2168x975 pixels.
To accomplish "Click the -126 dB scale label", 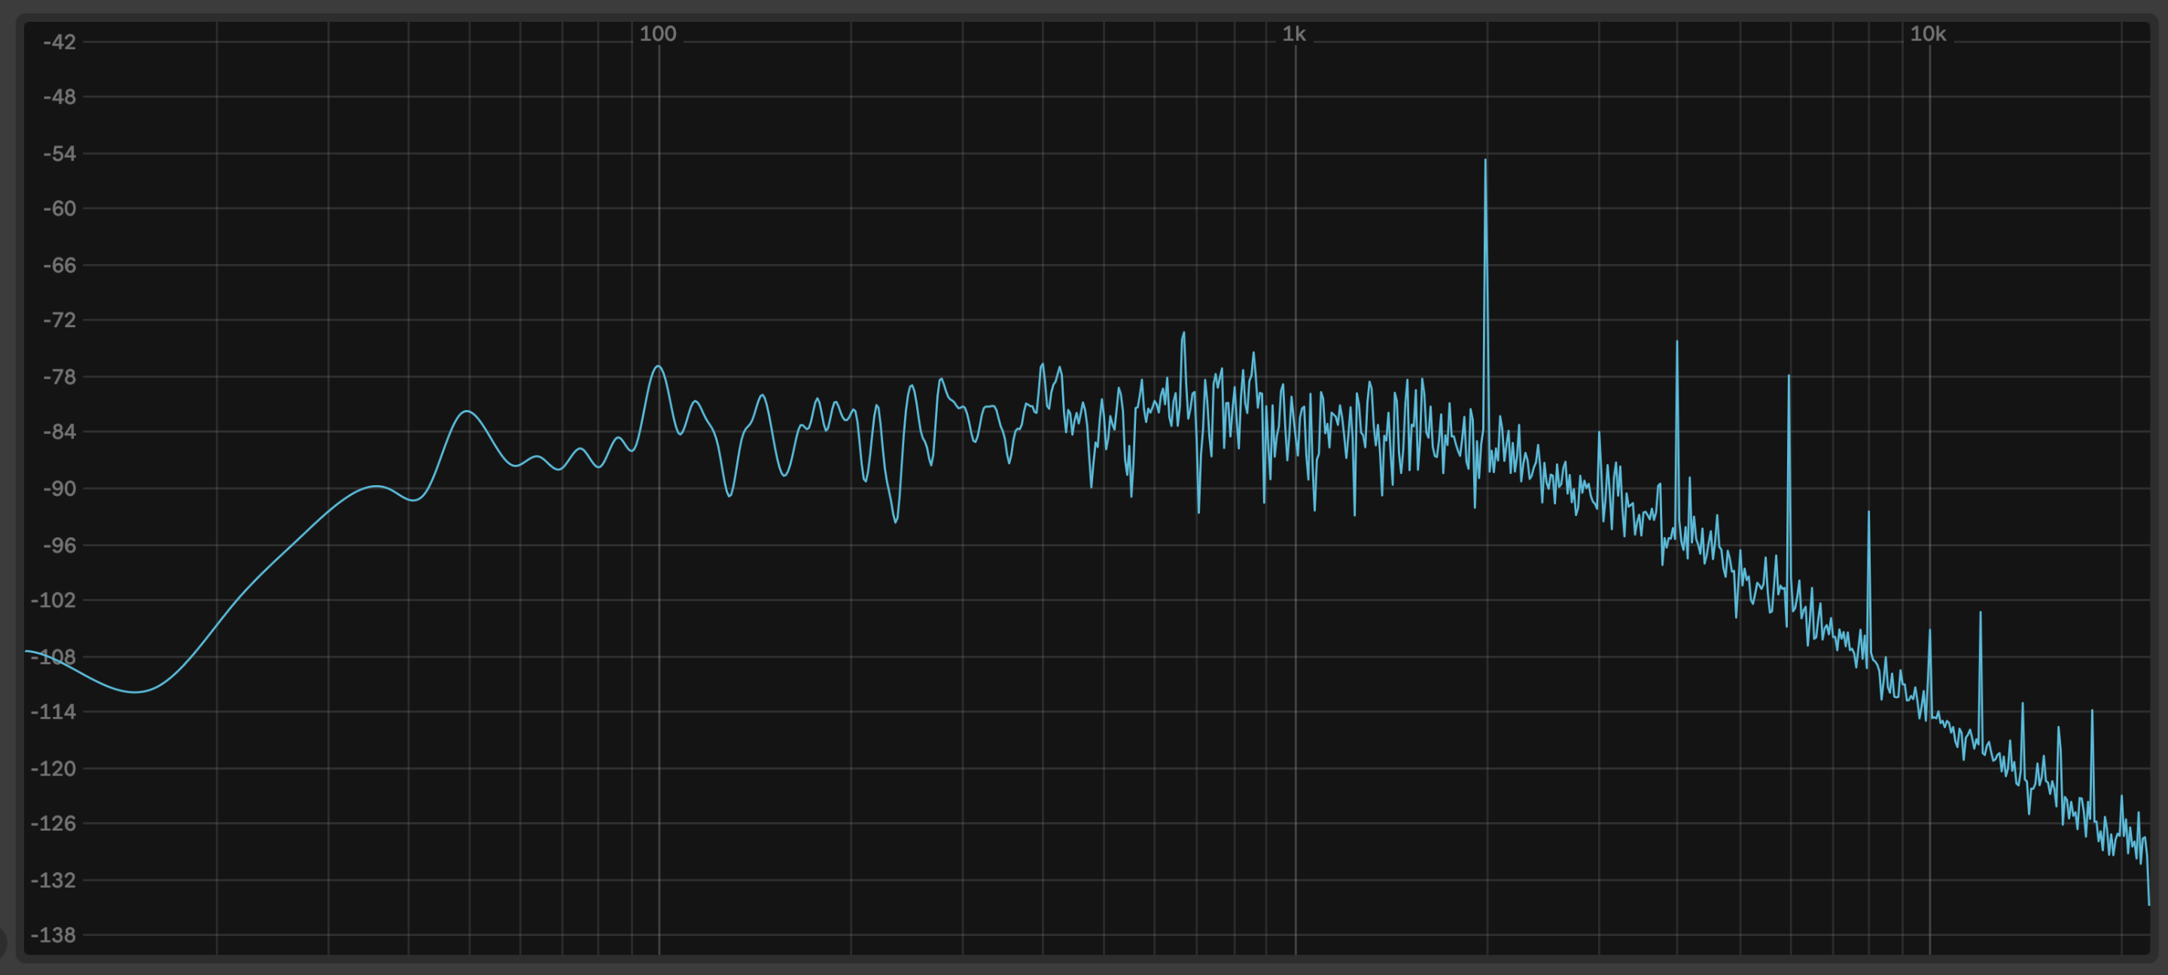I will 53,823.
